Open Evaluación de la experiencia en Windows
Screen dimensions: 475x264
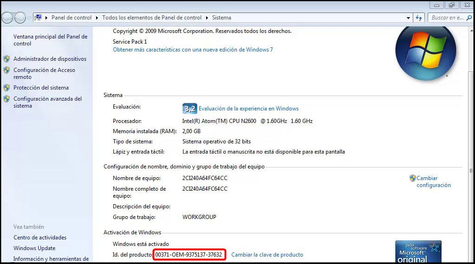[x=248, y=109]
